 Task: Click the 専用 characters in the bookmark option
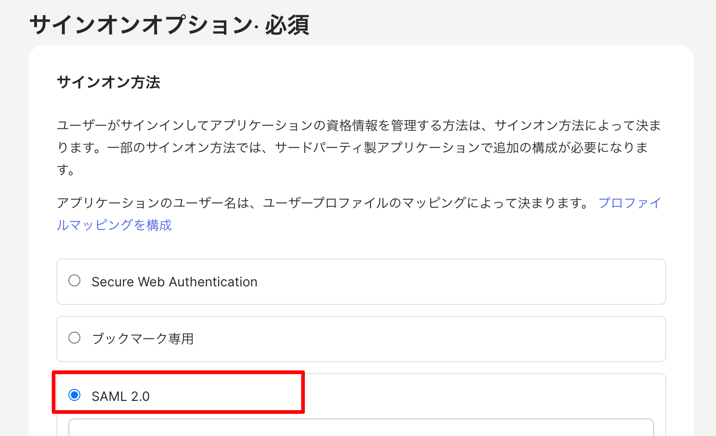[181, 339]
